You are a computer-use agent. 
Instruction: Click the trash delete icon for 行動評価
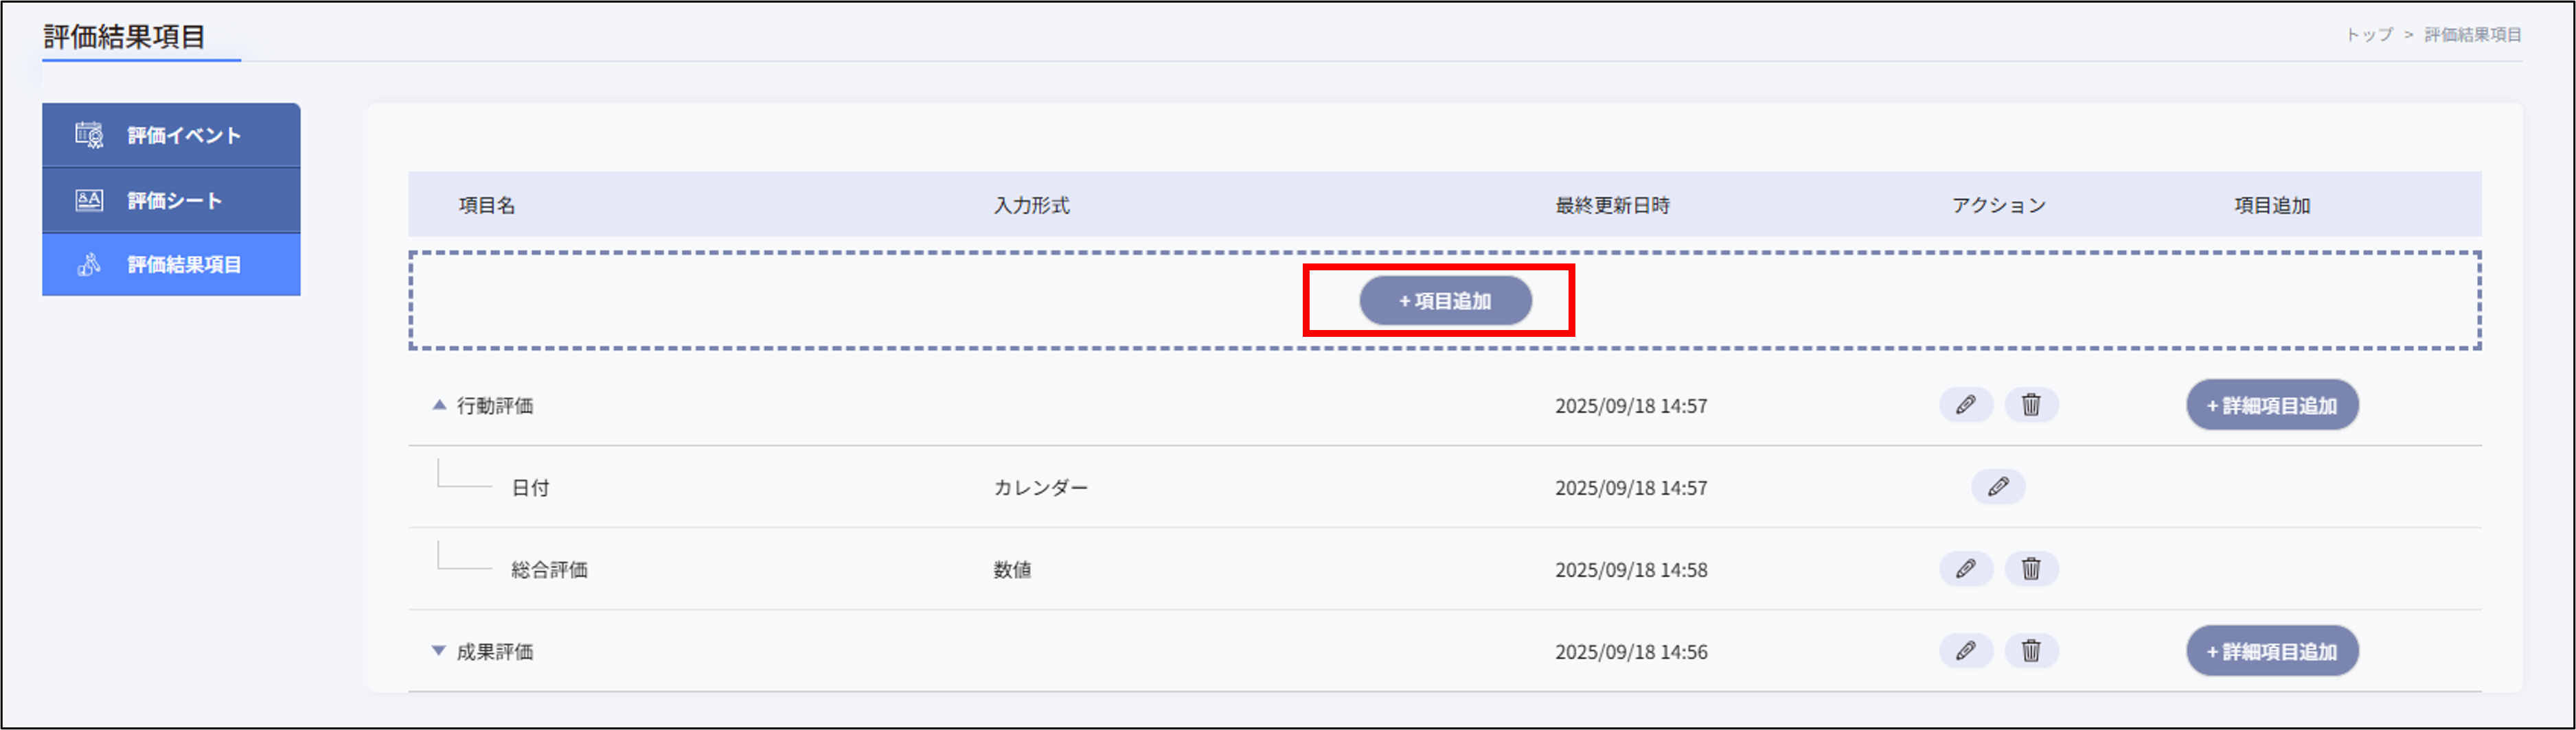(2032, 405)
